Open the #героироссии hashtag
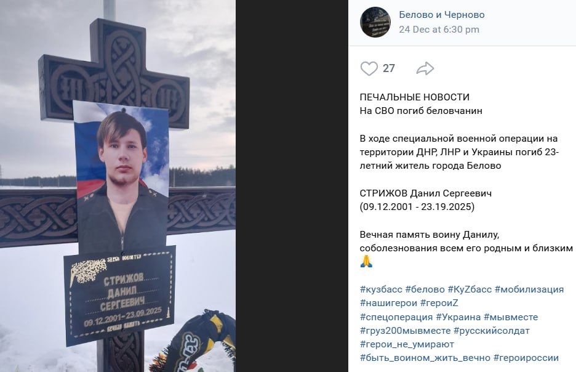Screen dimensions: 576x372 pos(526,358)
